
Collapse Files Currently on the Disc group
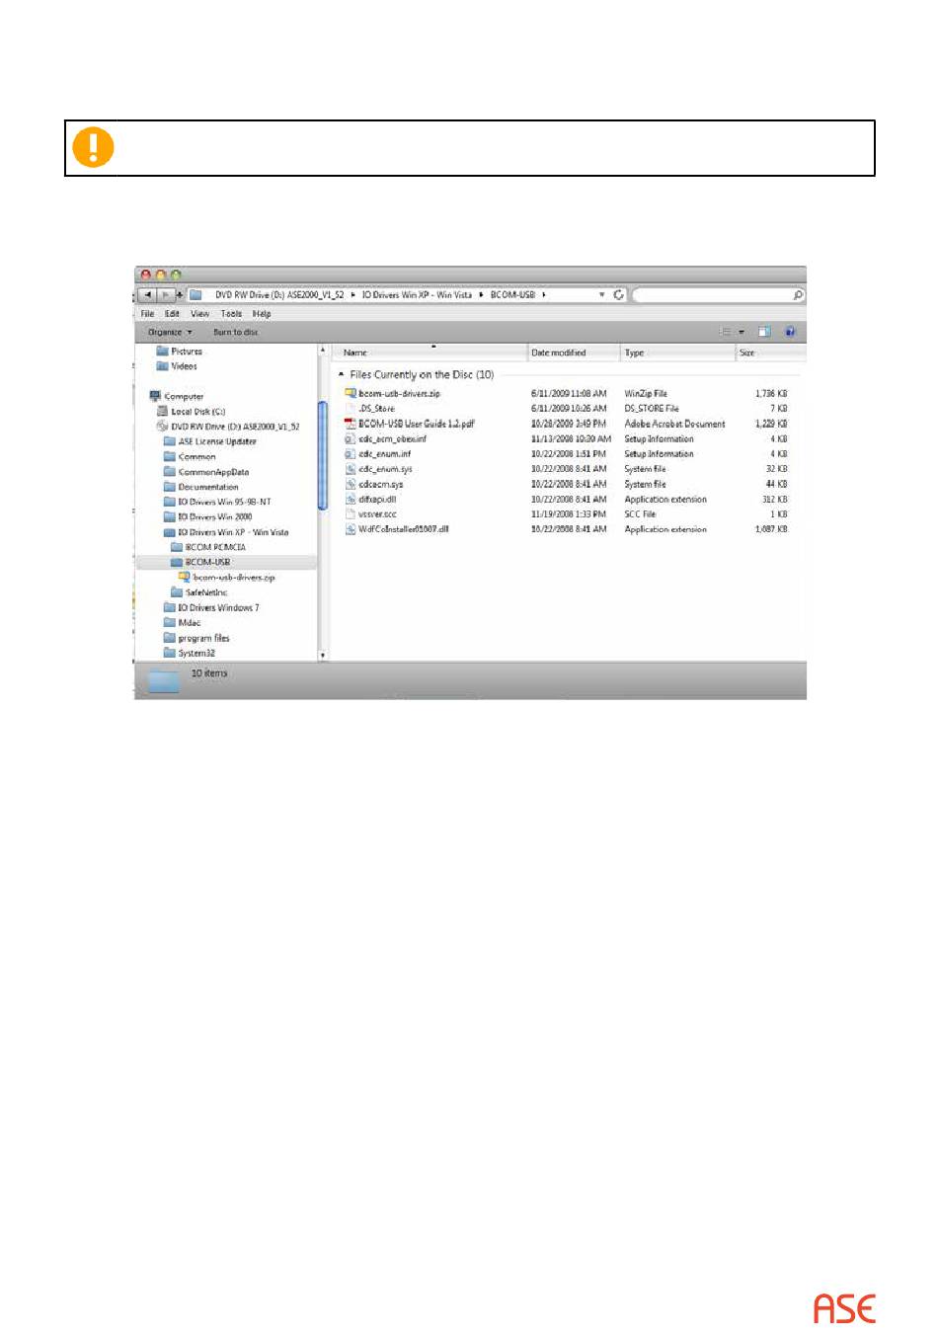tap(342, 375)
